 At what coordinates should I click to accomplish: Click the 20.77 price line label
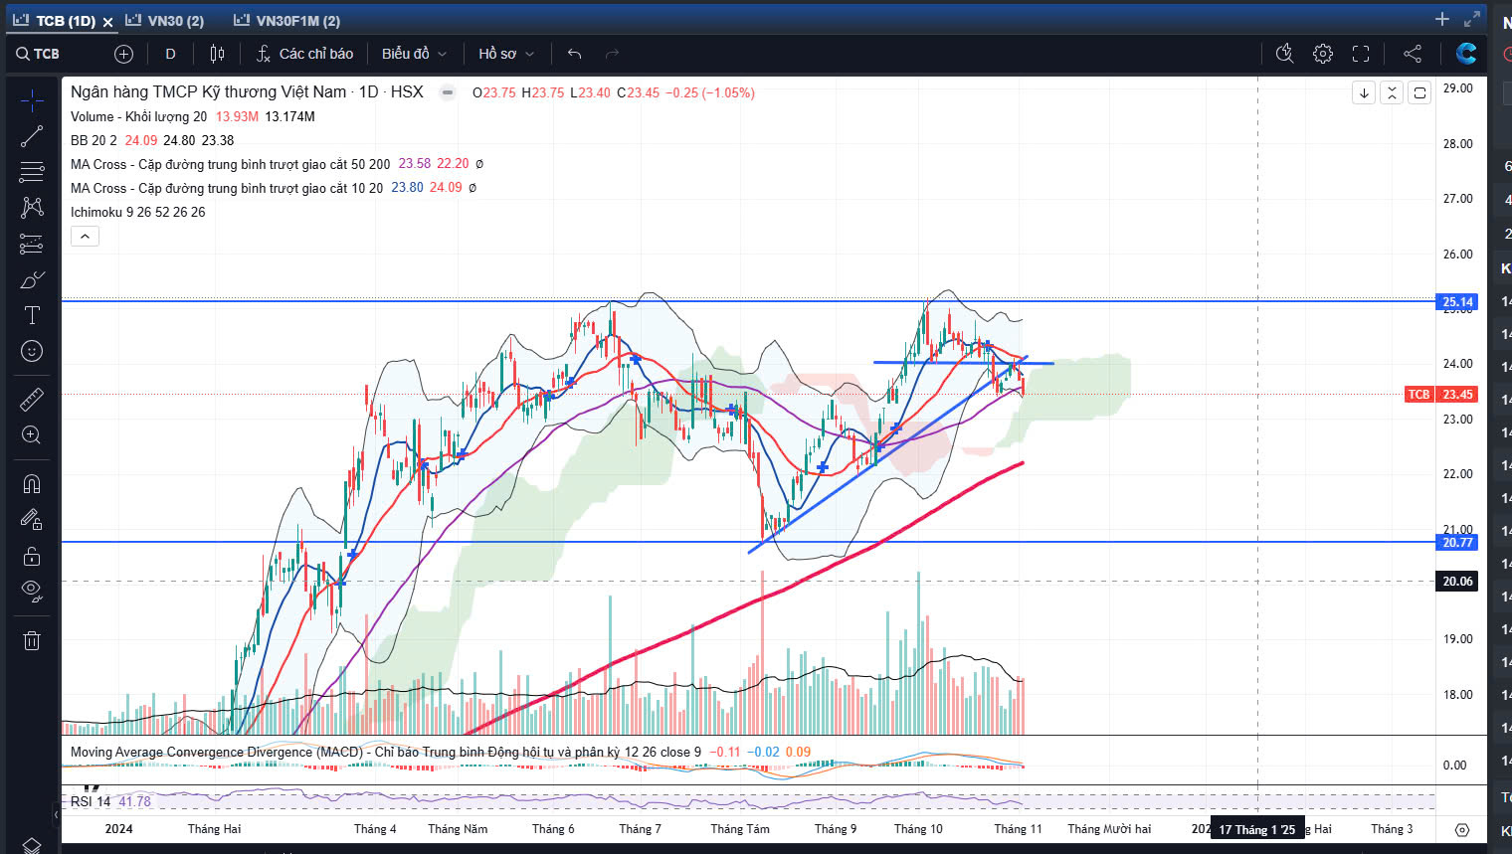click(1457, 542)
